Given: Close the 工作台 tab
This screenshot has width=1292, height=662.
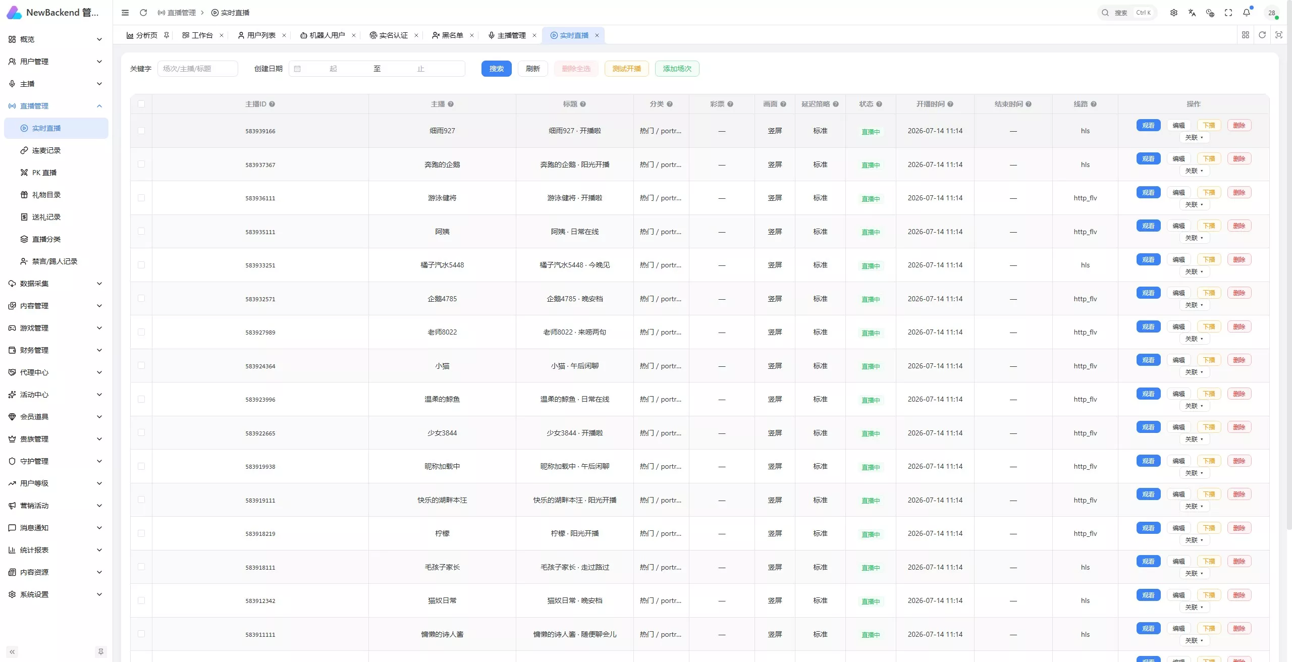Looking at the screenshot, I should pyautogui.click(x=222, y=35).
